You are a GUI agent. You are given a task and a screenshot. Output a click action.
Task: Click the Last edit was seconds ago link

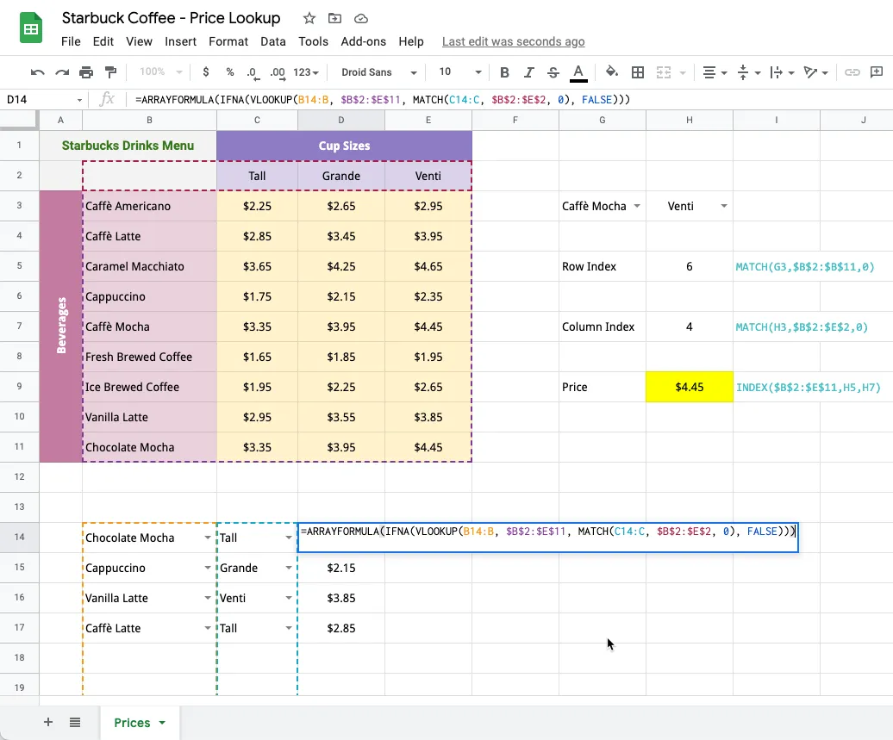(513, 41)
